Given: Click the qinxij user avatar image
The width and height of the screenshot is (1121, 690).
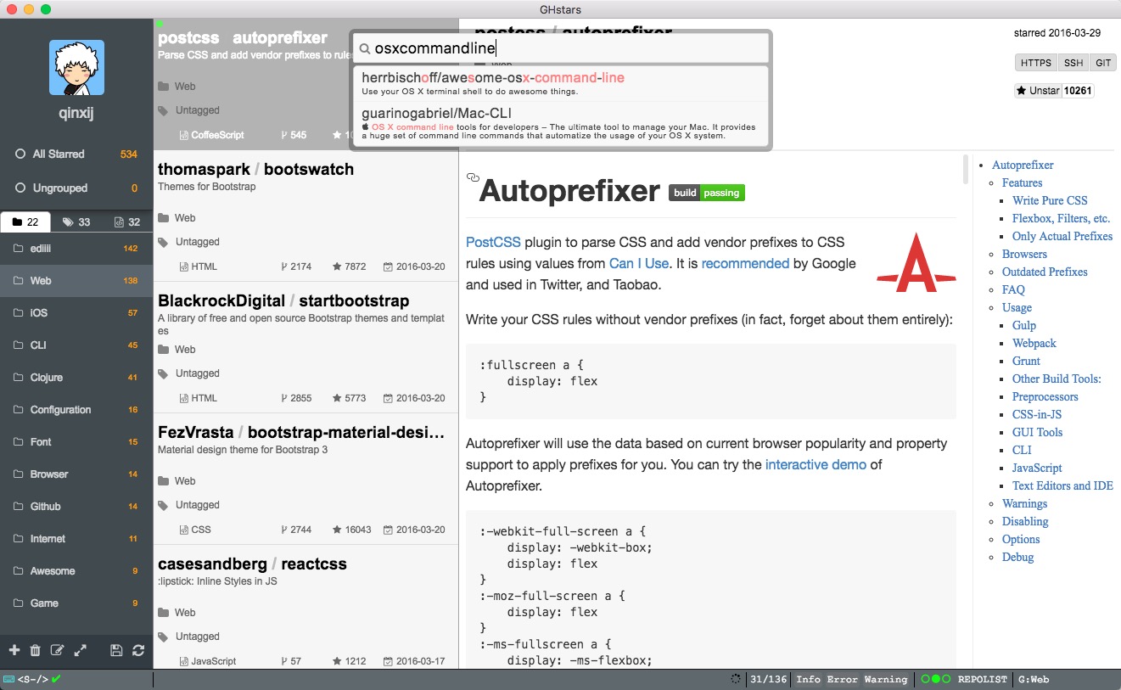Looking at the screenshot, I should 76,67.
